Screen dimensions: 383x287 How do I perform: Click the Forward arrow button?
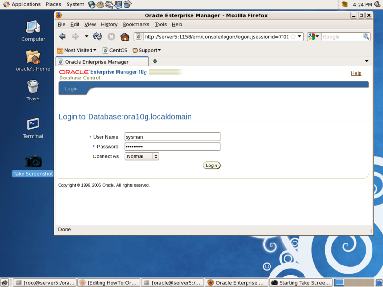(x=75, y=37)
